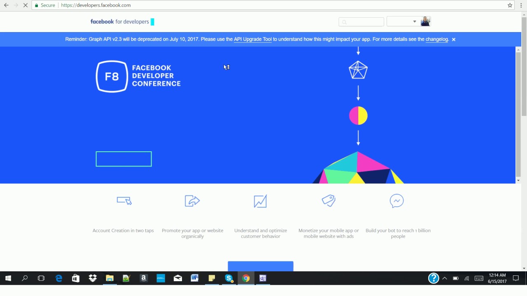The width and height of the screenshot is (527, 296).
Task: Open the facebook for developers logo link
Action: (122, 22)
